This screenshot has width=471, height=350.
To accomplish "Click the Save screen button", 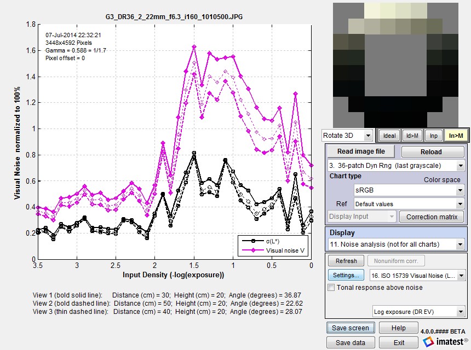I will click(x=351, y=328).
